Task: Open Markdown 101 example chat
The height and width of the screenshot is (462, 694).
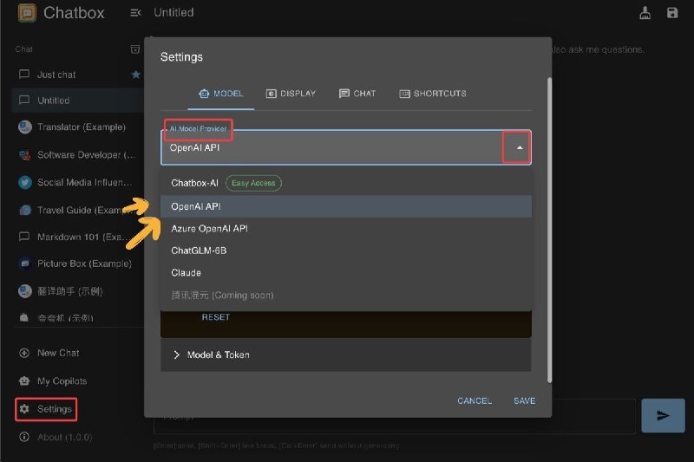Action: pos(78,237)
